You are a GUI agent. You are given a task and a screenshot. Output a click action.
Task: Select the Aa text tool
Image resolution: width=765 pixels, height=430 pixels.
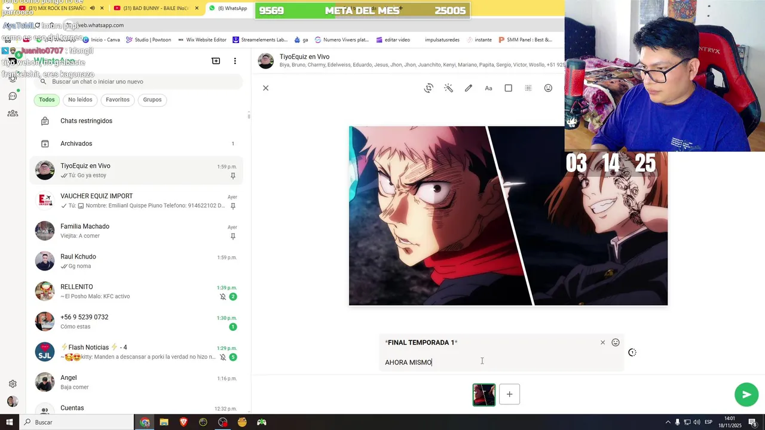point(488,88)
